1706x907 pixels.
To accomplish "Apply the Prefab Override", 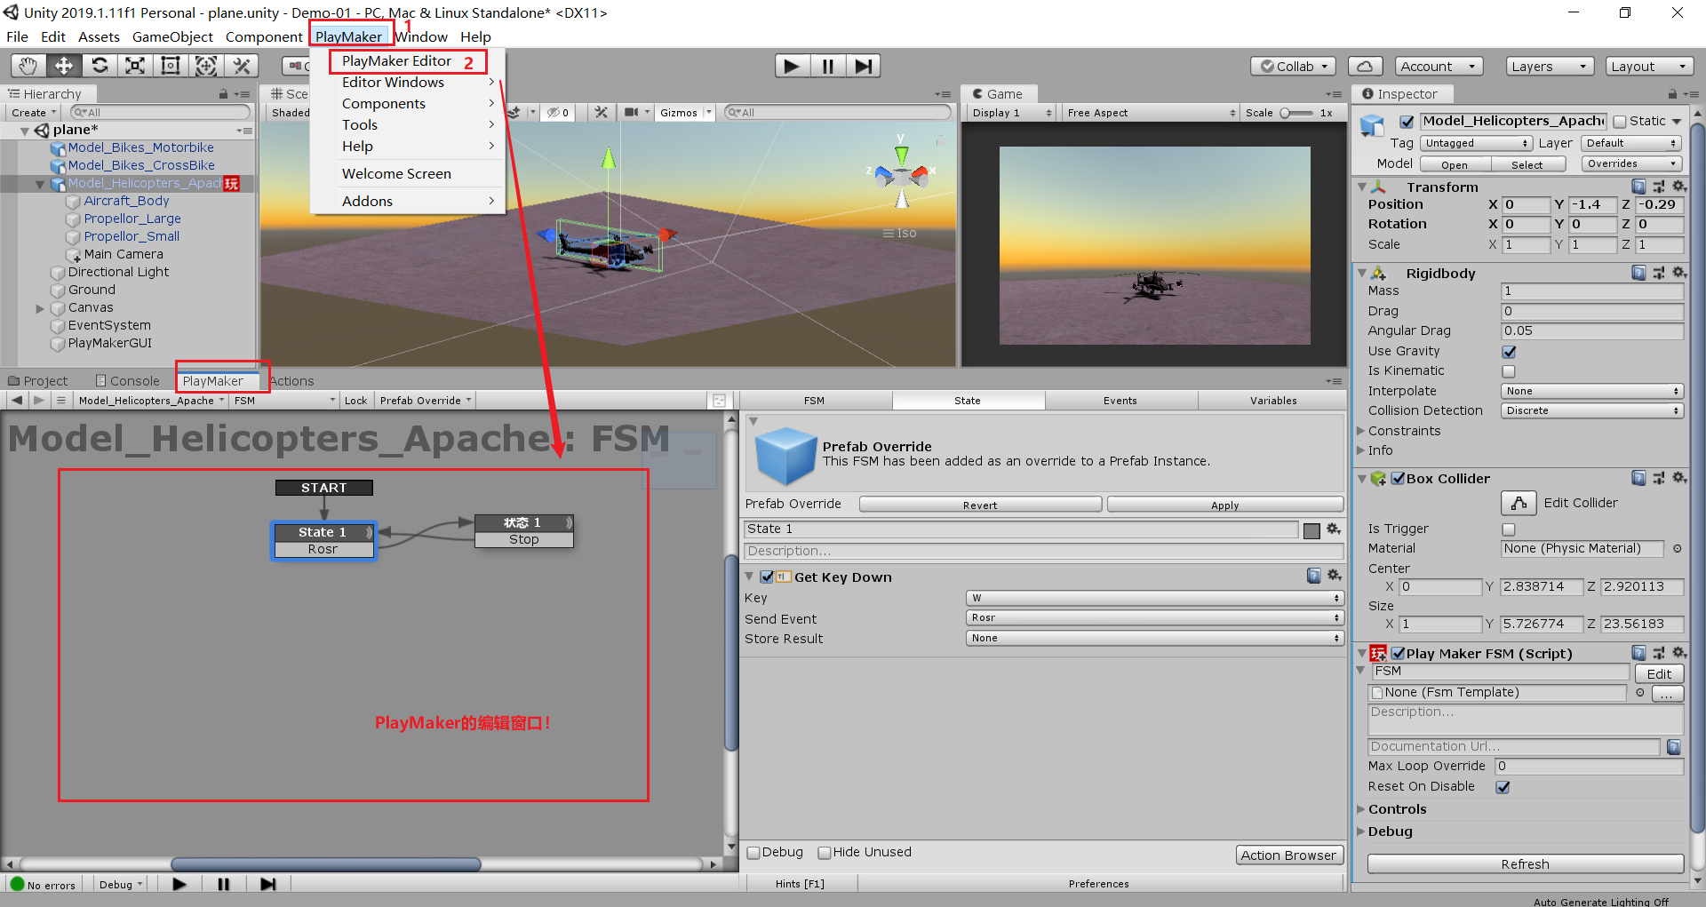I will point(1224,504).
